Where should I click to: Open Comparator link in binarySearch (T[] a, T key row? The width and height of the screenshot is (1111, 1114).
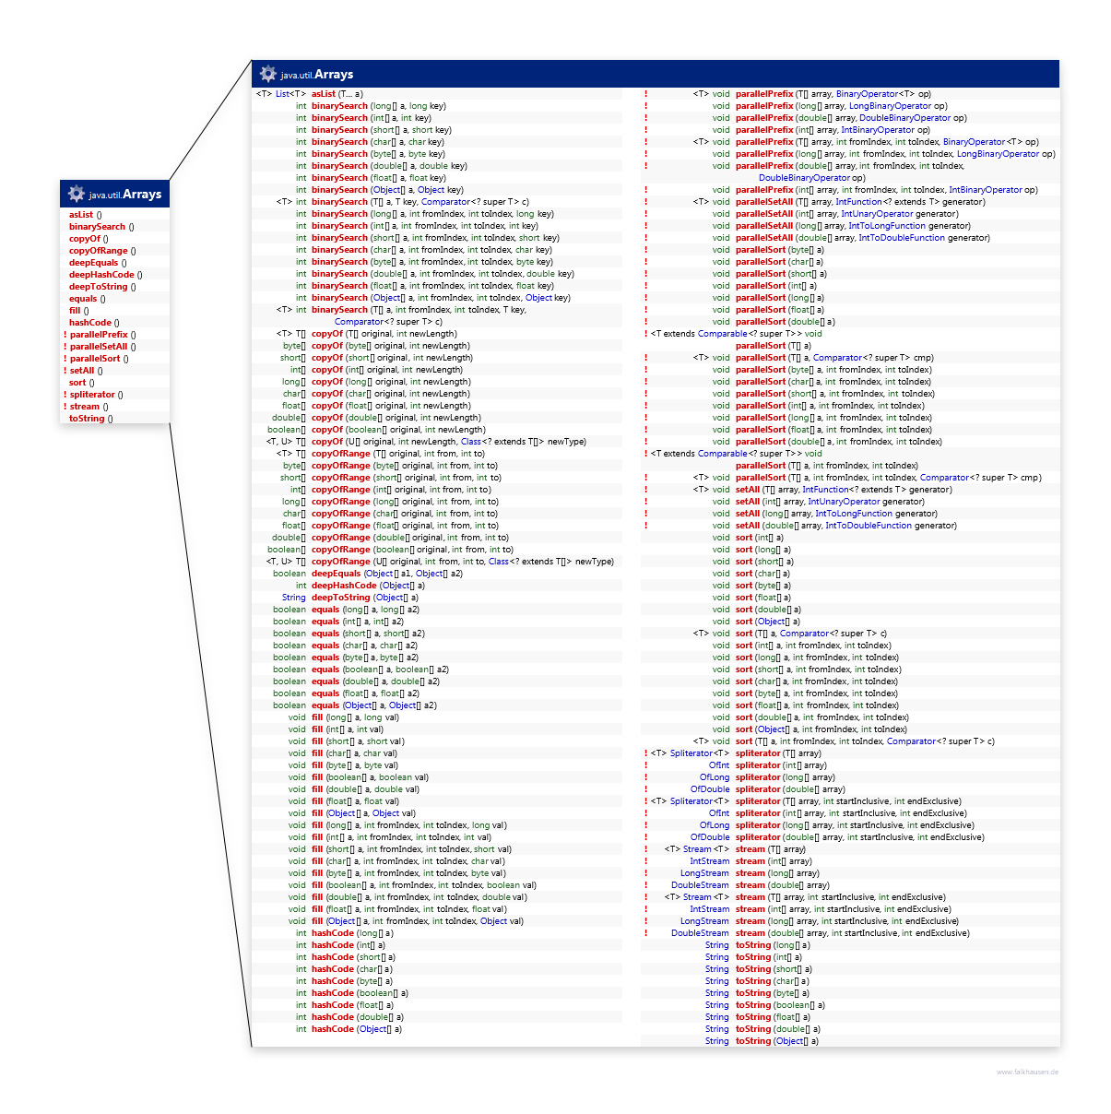click(446, 202)
